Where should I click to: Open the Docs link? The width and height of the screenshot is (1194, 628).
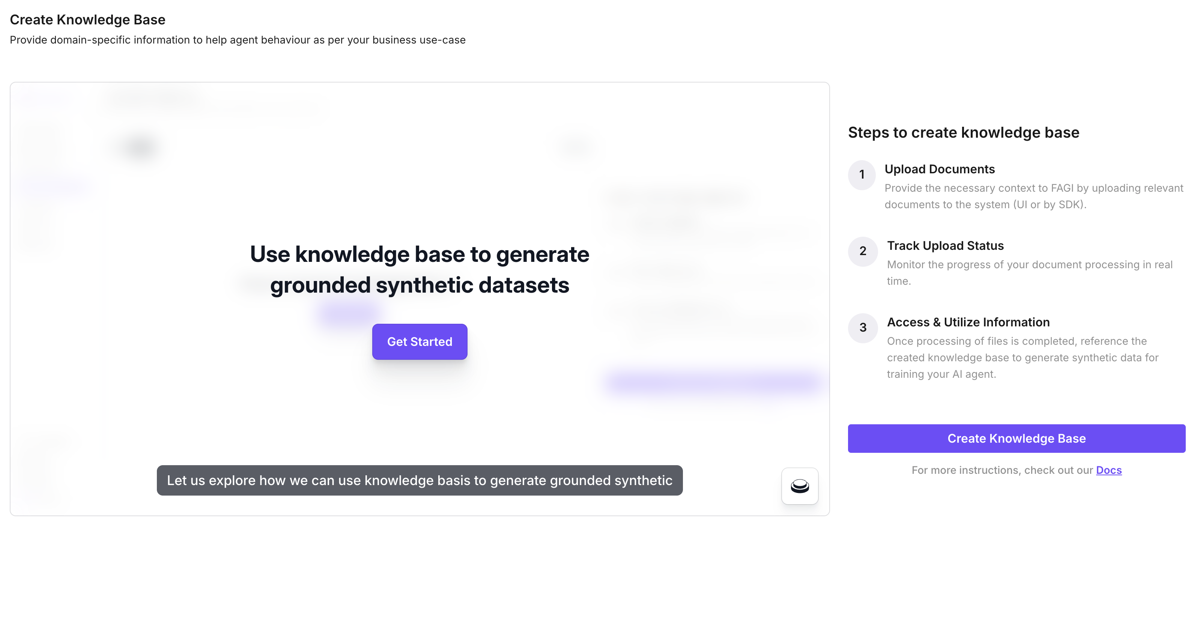[1108, 470]
